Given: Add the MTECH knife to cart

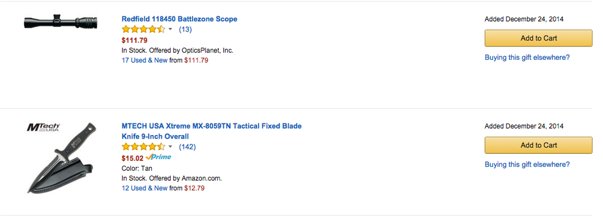Looking at the screenshot, I should (538, 145).
